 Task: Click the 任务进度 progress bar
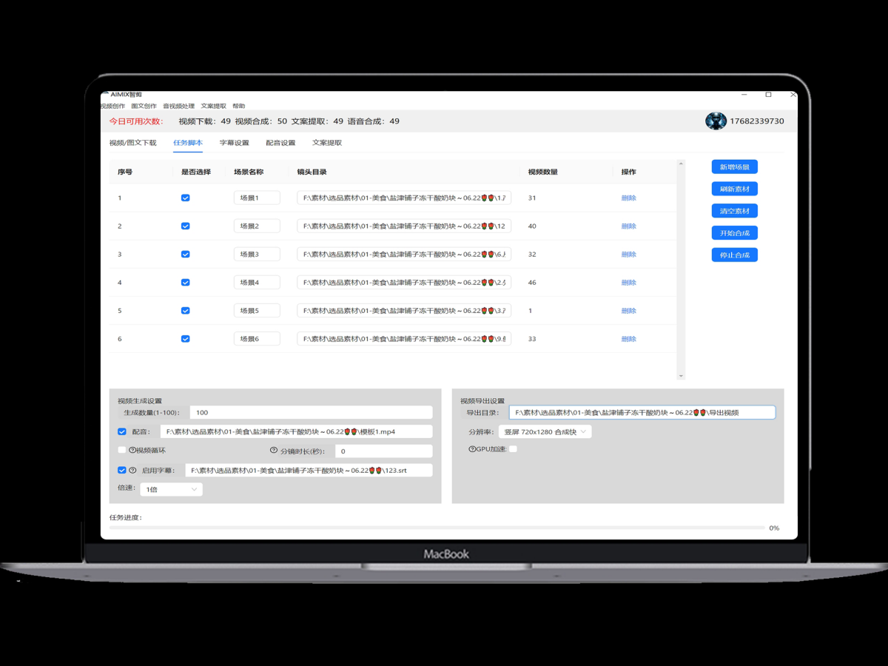click(437, 528)
